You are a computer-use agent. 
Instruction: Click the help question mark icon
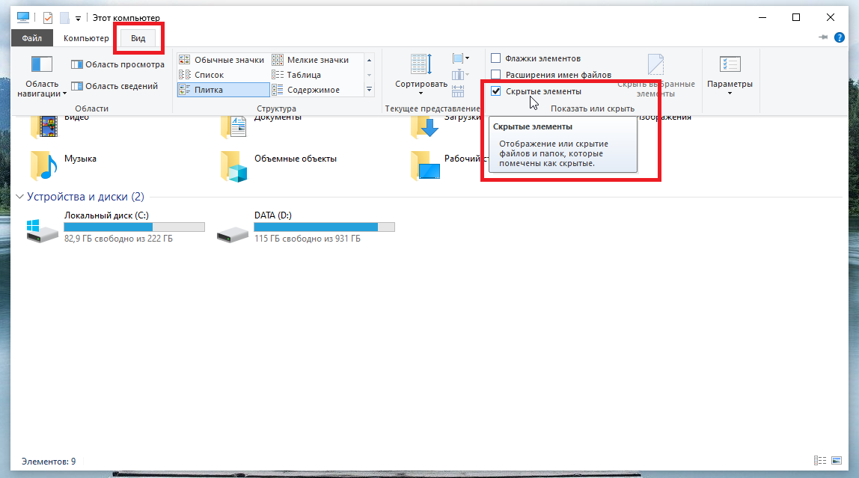pyautogui.click(x=839, y=37)
